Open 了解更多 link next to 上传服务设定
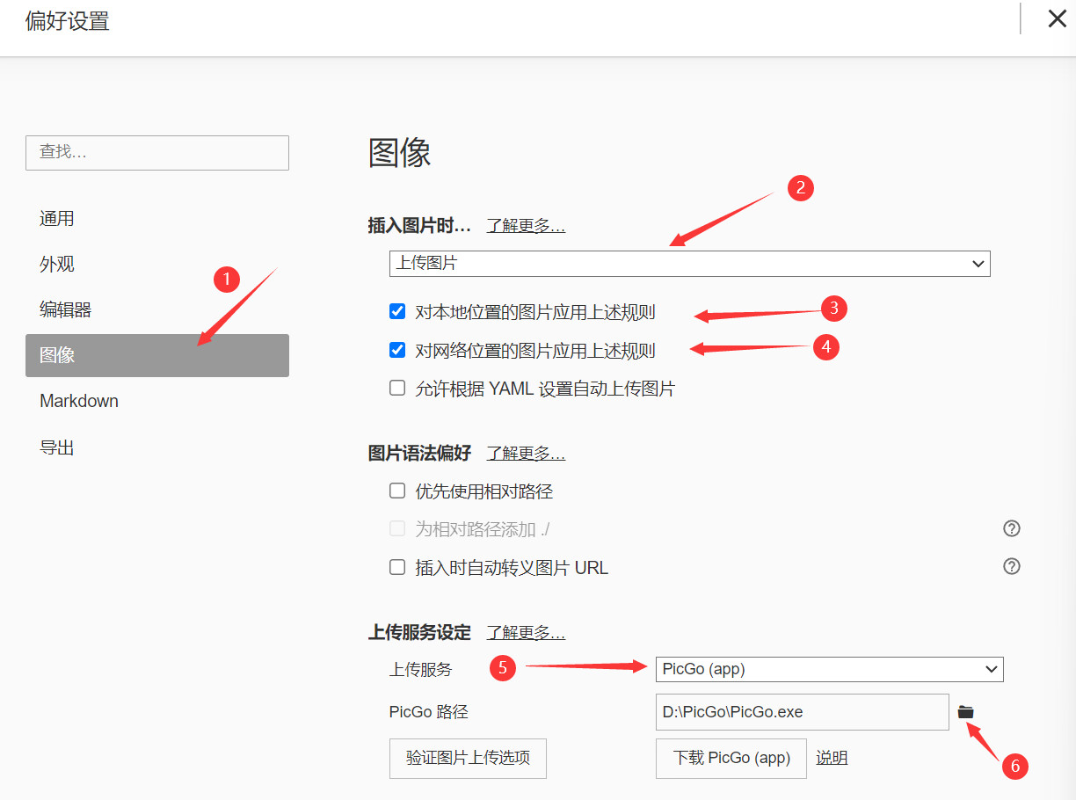Screen dimensions: 1076x800 (x=526, y=633)
